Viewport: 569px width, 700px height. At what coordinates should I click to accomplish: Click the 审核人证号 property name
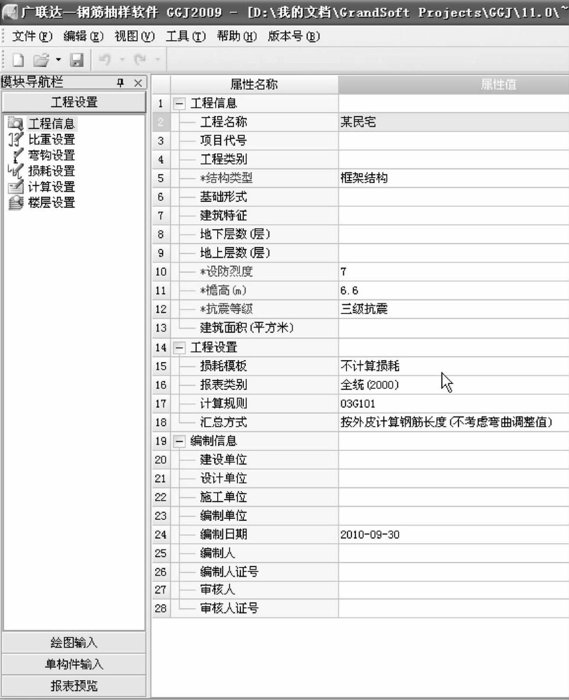229,608
